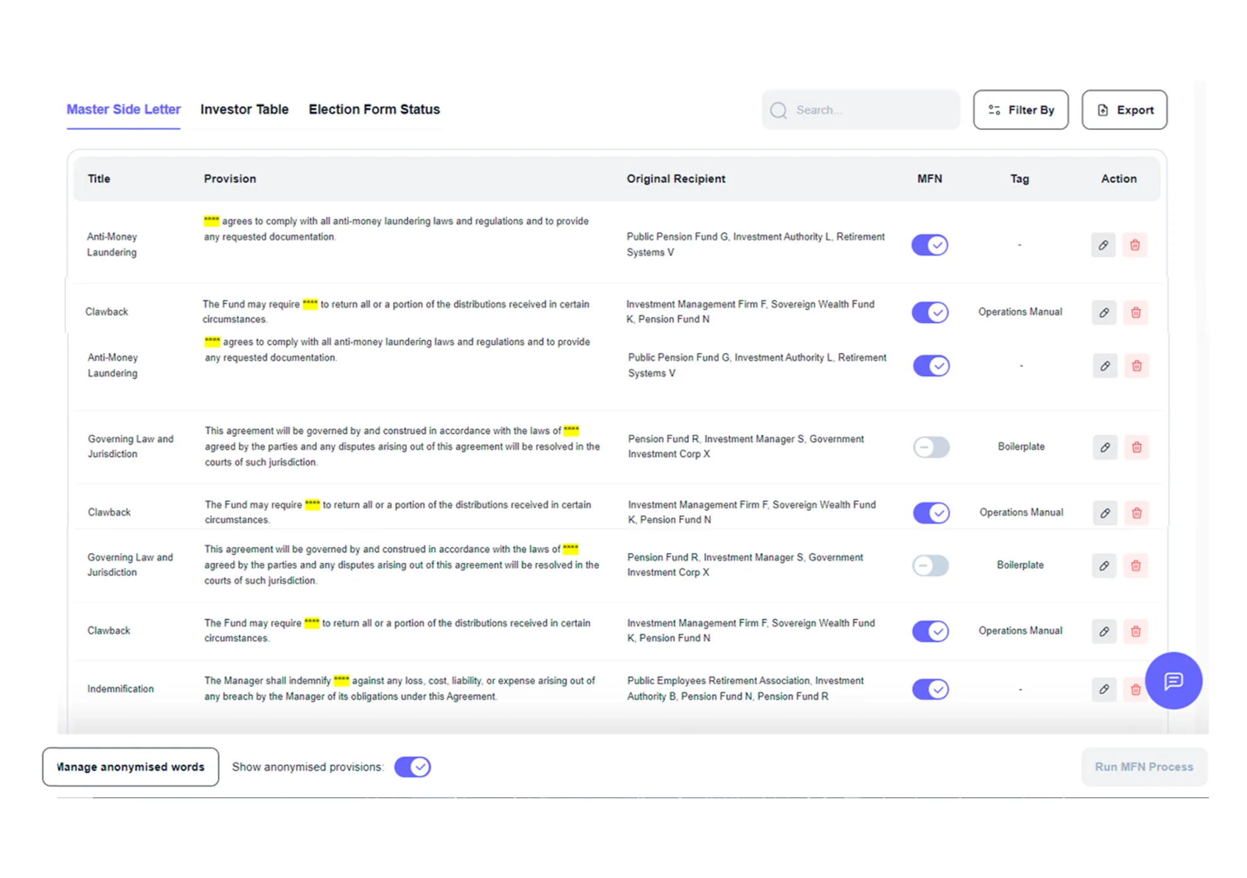Delete the first Governing Law and Jurisdiction row

point(1137,447)
